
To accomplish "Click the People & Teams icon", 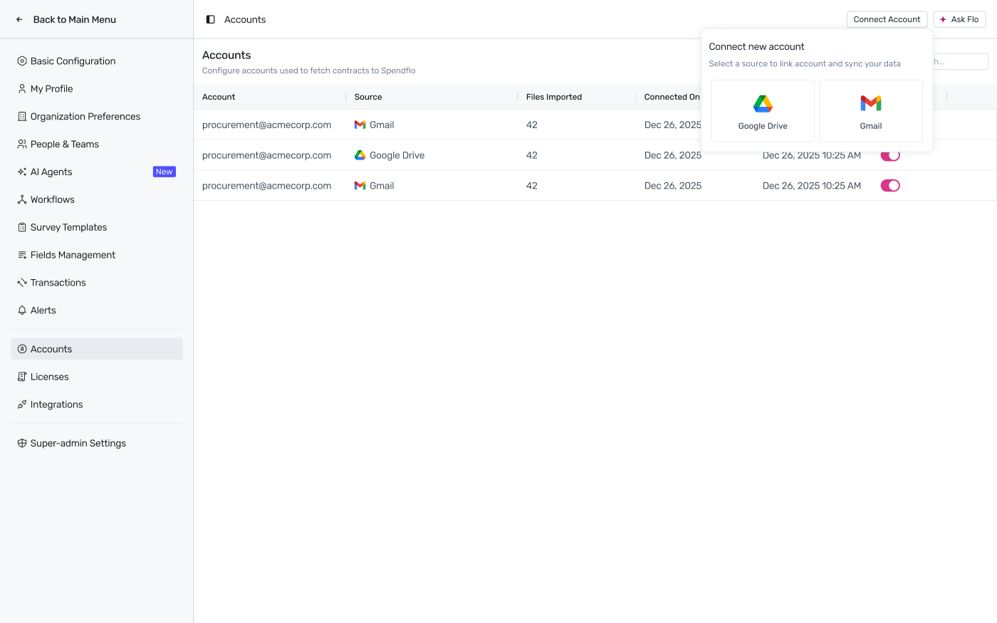I will tap(22, 145).
